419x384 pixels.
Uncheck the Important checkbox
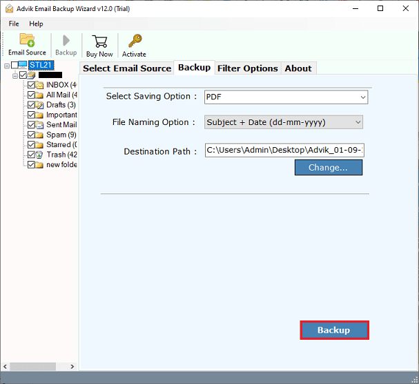pos(31,115)
